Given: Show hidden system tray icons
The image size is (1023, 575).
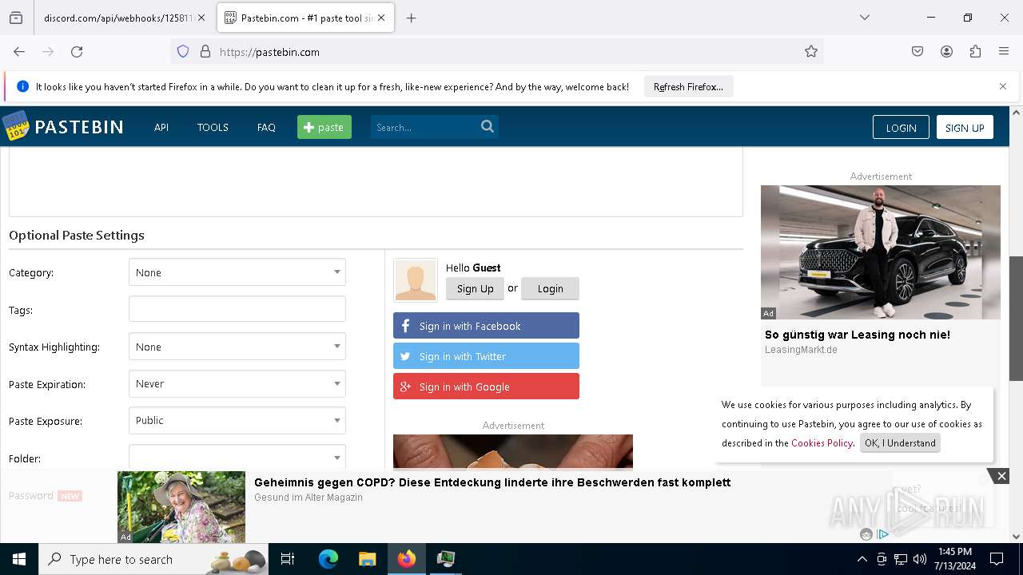Looking at the screenshot, I should (862, 559).
